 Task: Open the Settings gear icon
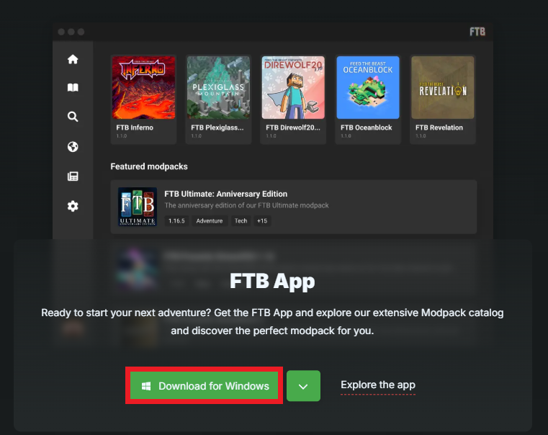pos(73,206)
